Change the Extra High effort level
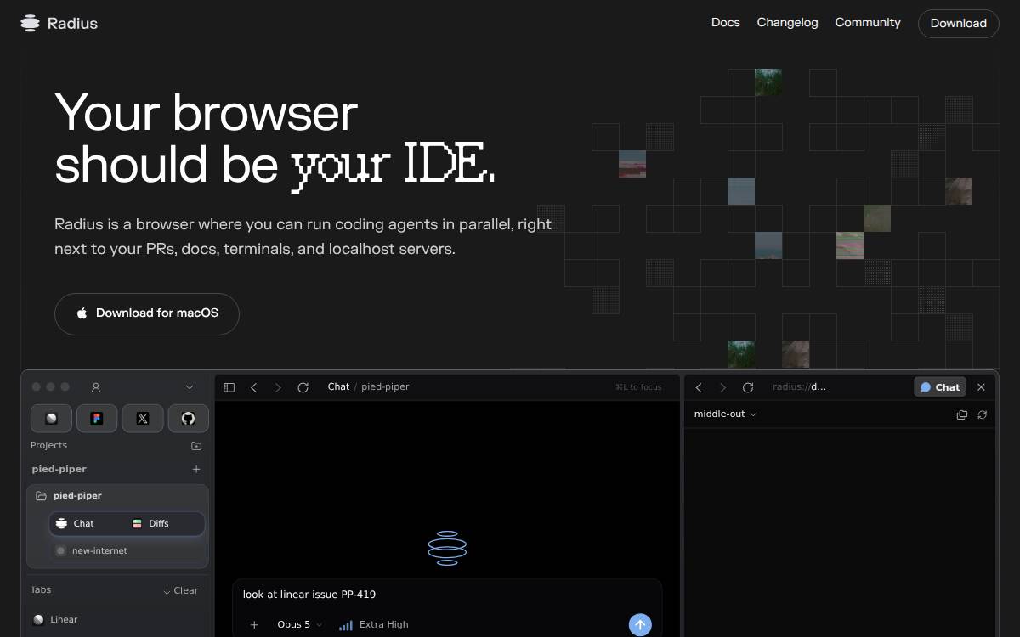The width and height of the screenshot is (1020, 637). click(373, 624)
